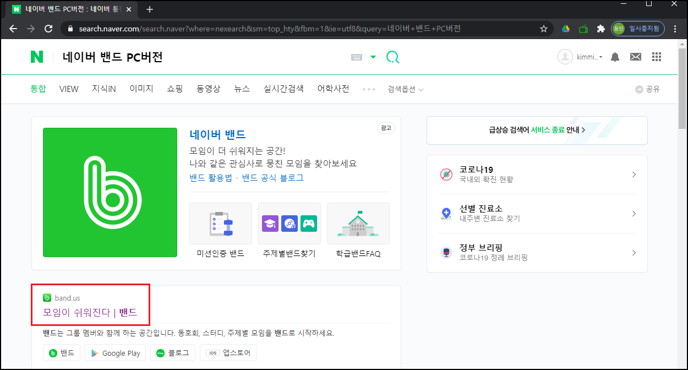Viewport: 688px width, 370px height.
Task: Open the 쇼핑 tab
Action: pyautogui.click(x=175, y=89)
